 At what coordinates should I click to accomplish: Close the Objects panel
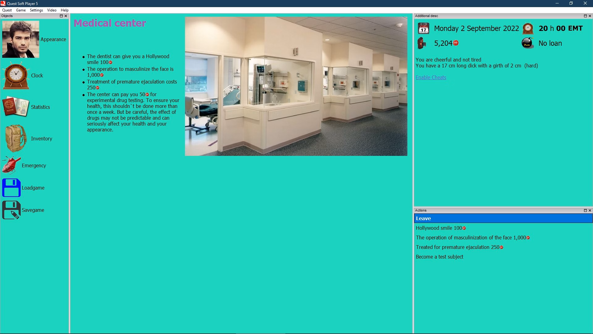[66, 16]
